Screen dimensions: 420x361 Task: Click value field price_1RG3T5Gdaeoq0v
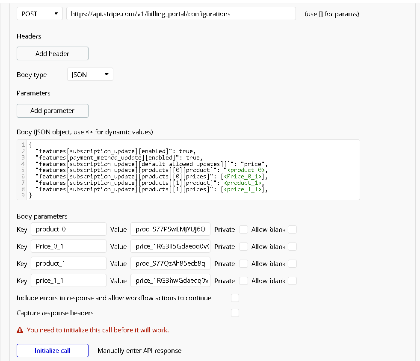(x=170, y=246)
